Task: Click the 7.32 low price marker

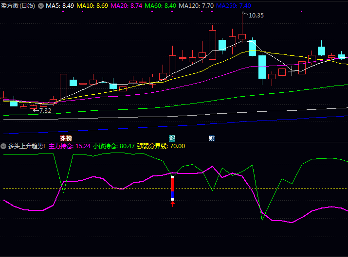Action: pyautogui.click(x=44, y=111)
